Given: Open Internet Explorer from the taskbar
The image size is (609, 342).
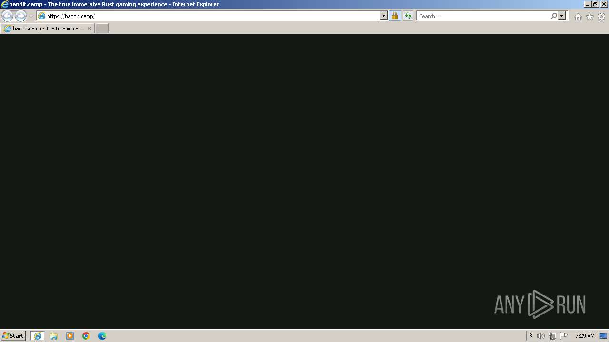Looking at the screenshot, I should (x=38, y=336).
